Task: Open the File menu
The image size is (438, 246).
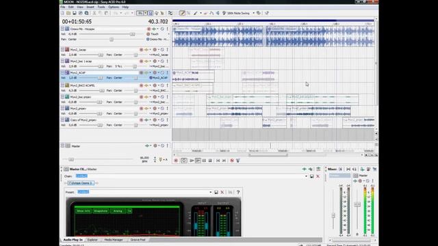Action: coord(63,7)
